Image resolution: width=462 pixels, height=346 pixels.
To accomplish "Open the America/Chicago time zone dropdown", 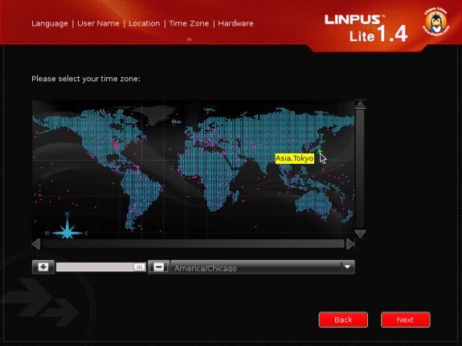I will [263, 267].
